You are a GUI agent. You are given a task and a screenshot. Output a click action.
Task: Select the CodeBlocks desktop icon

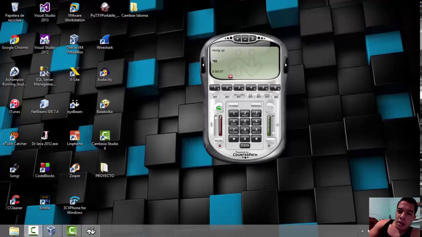click(x=45, y=171)
